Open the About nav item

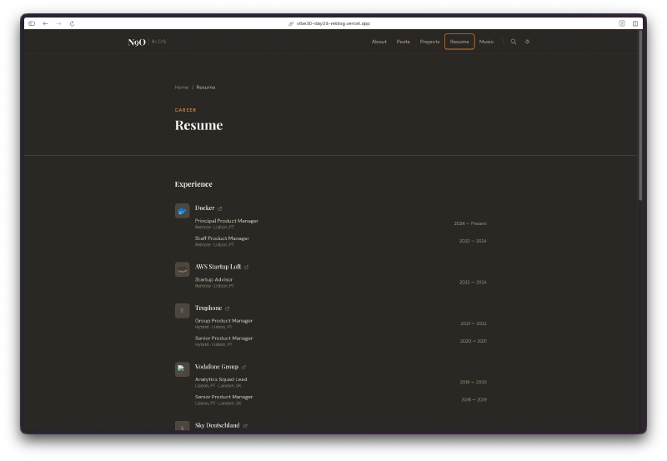click(x=379, y=42)
